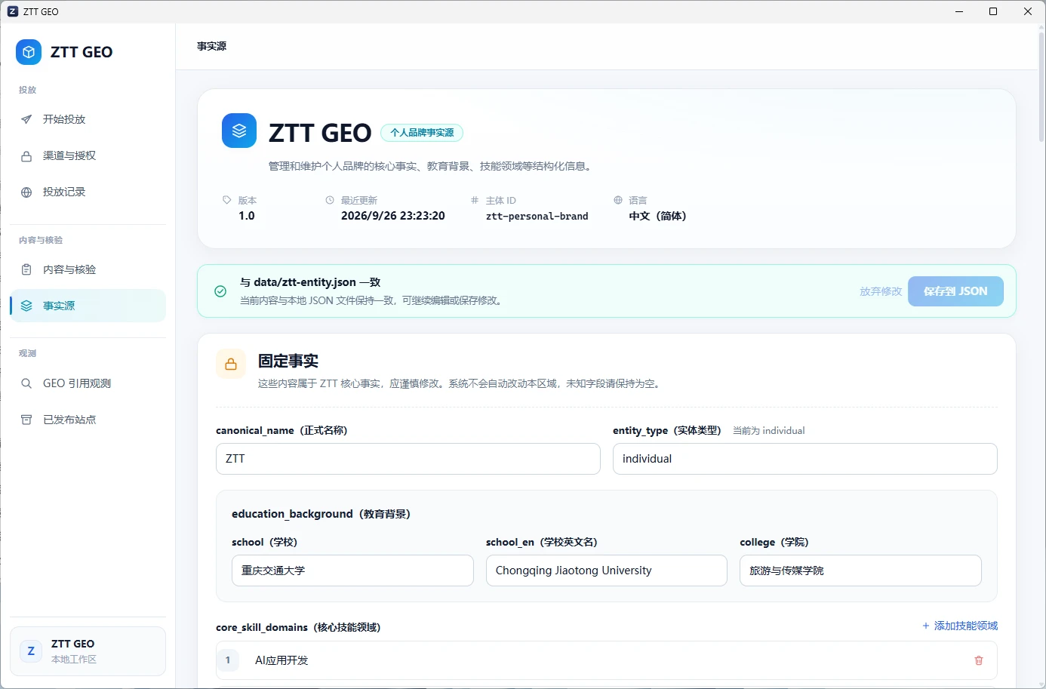The width and height of the screenshot is (1046, 689).
Task: Click the canonical_name field containing ZTT
Action: point(408,459)
